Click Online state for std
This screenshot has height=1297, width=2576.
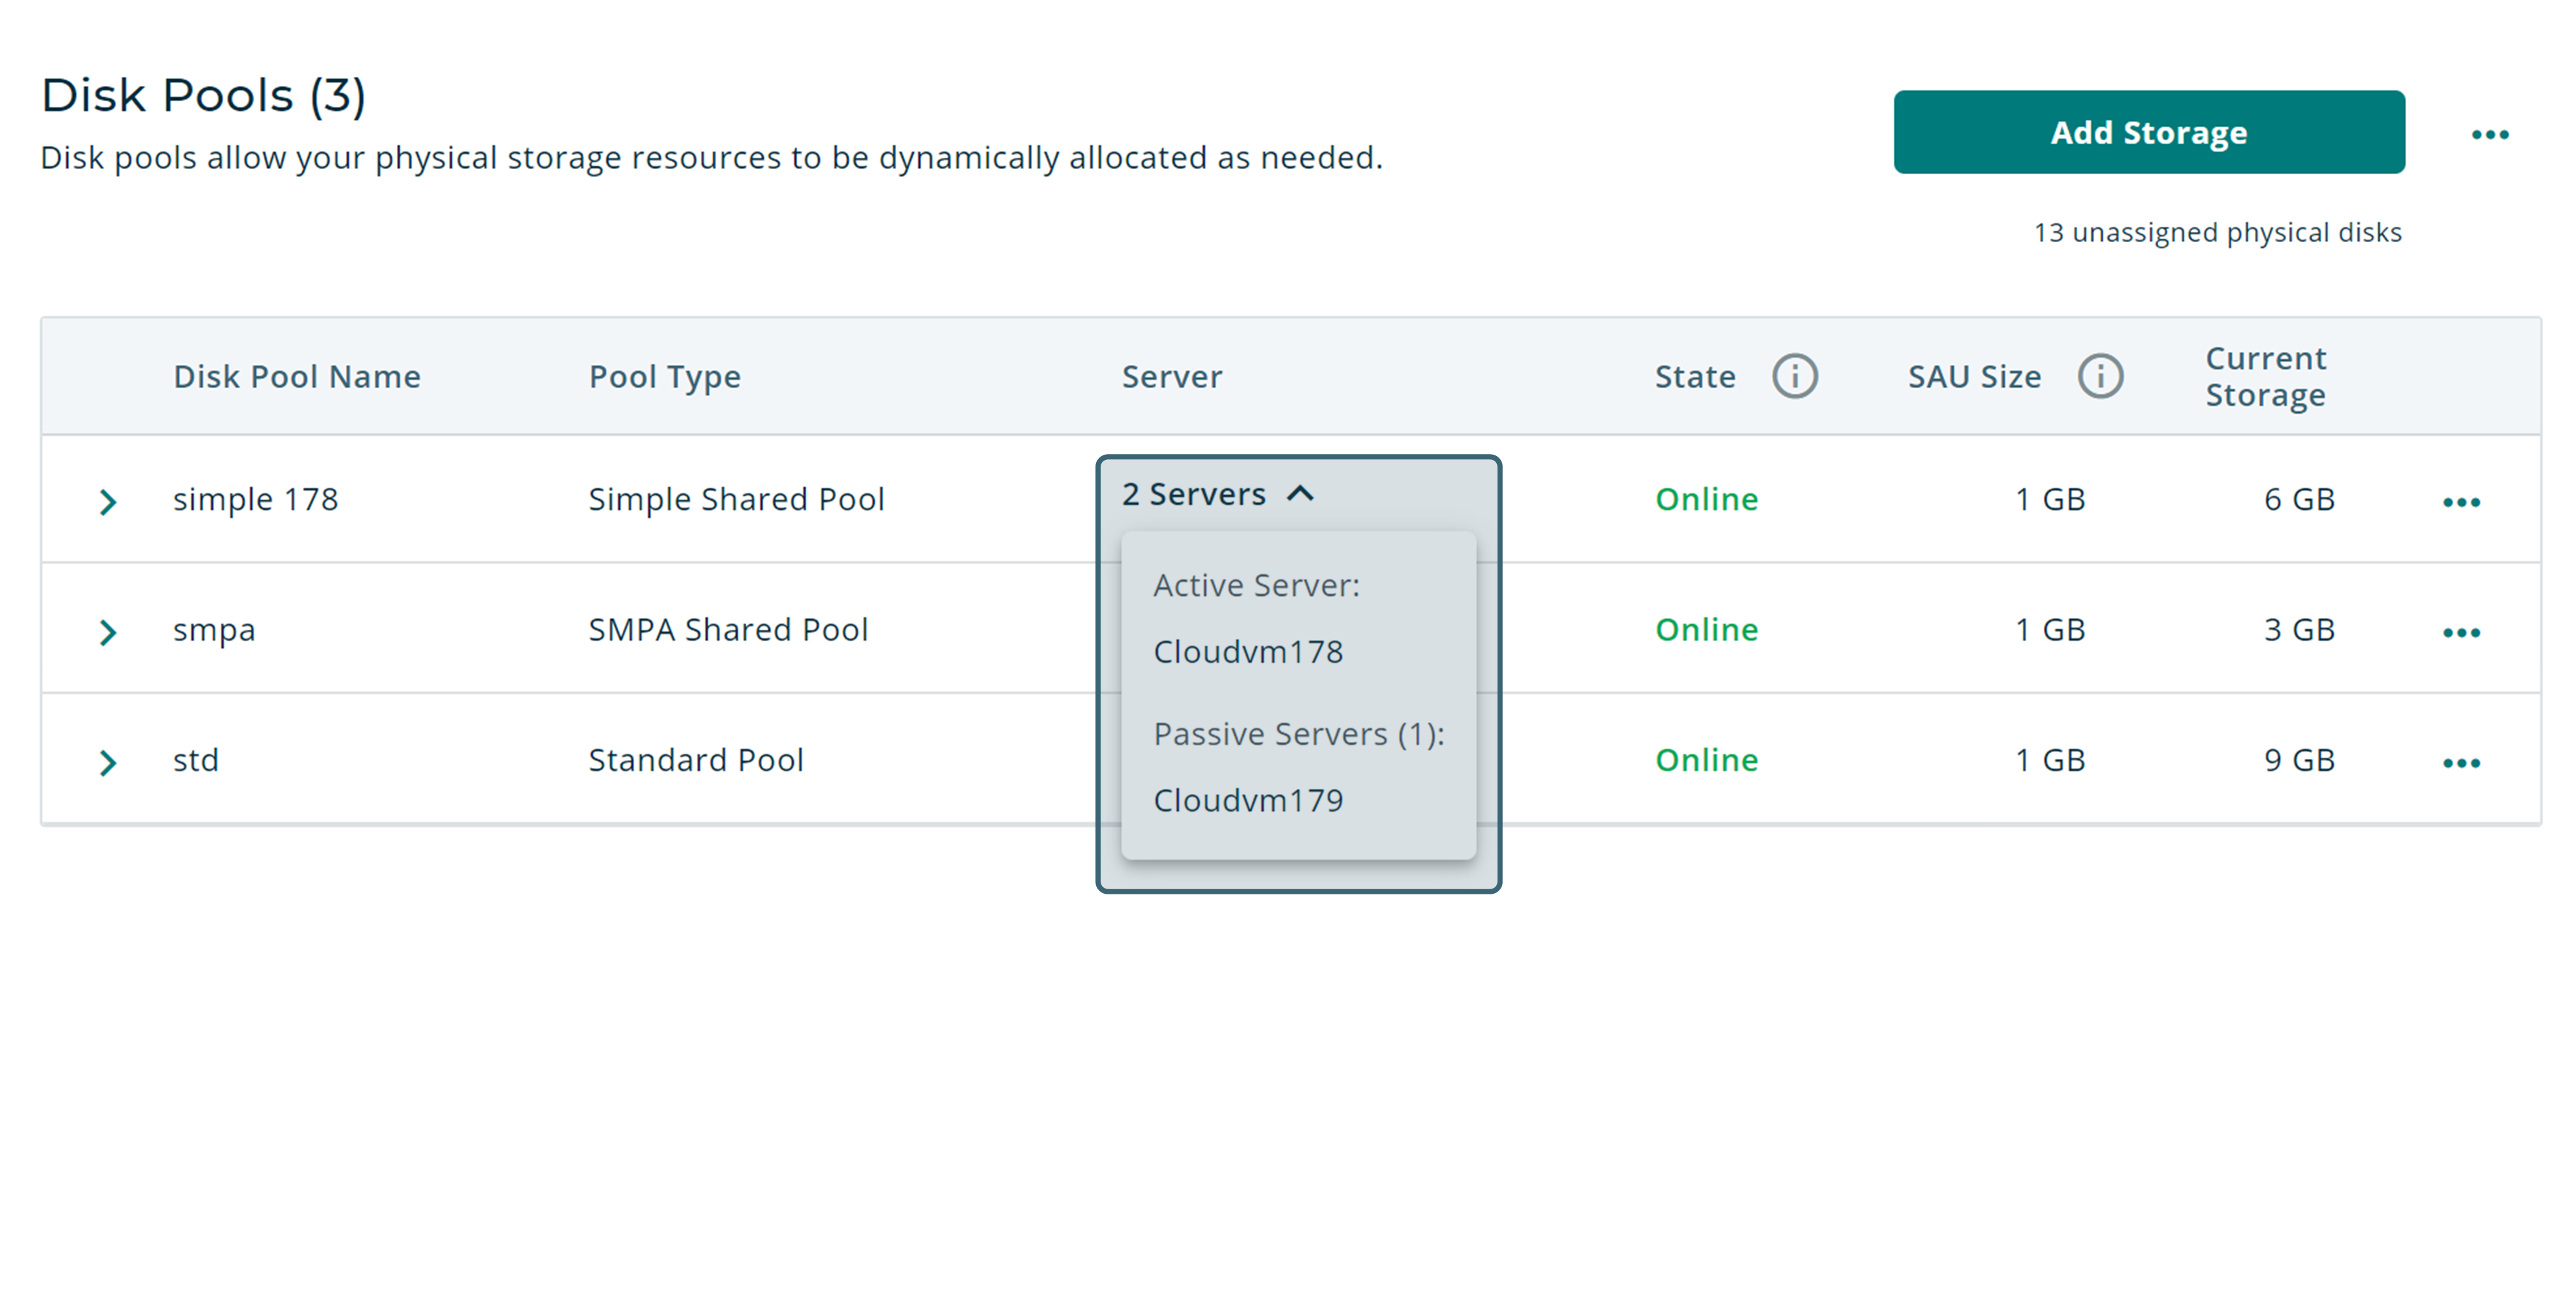click(1706, 761)
